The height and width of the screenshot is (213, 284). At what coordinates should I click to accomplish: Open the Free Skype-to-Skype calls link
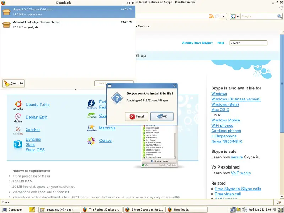[238, 189]
